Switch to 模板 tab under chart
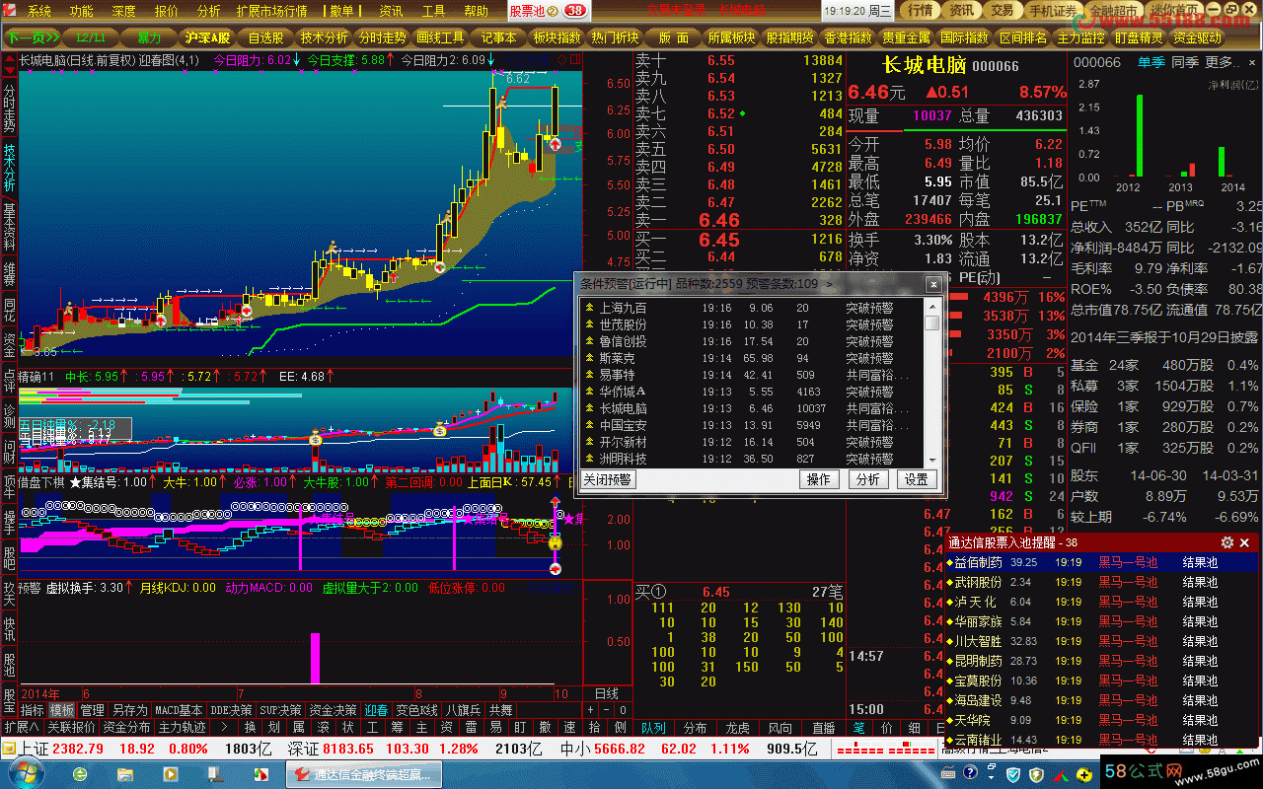Image resolution: width=1263 pixels, height=789 pixels. click(x=62, y=710)
